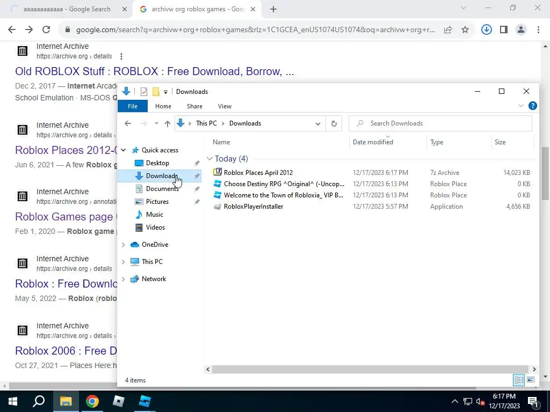The image size is (550, 412).
Task: Open Explorer recent locations dropdown
Action: 156,123
